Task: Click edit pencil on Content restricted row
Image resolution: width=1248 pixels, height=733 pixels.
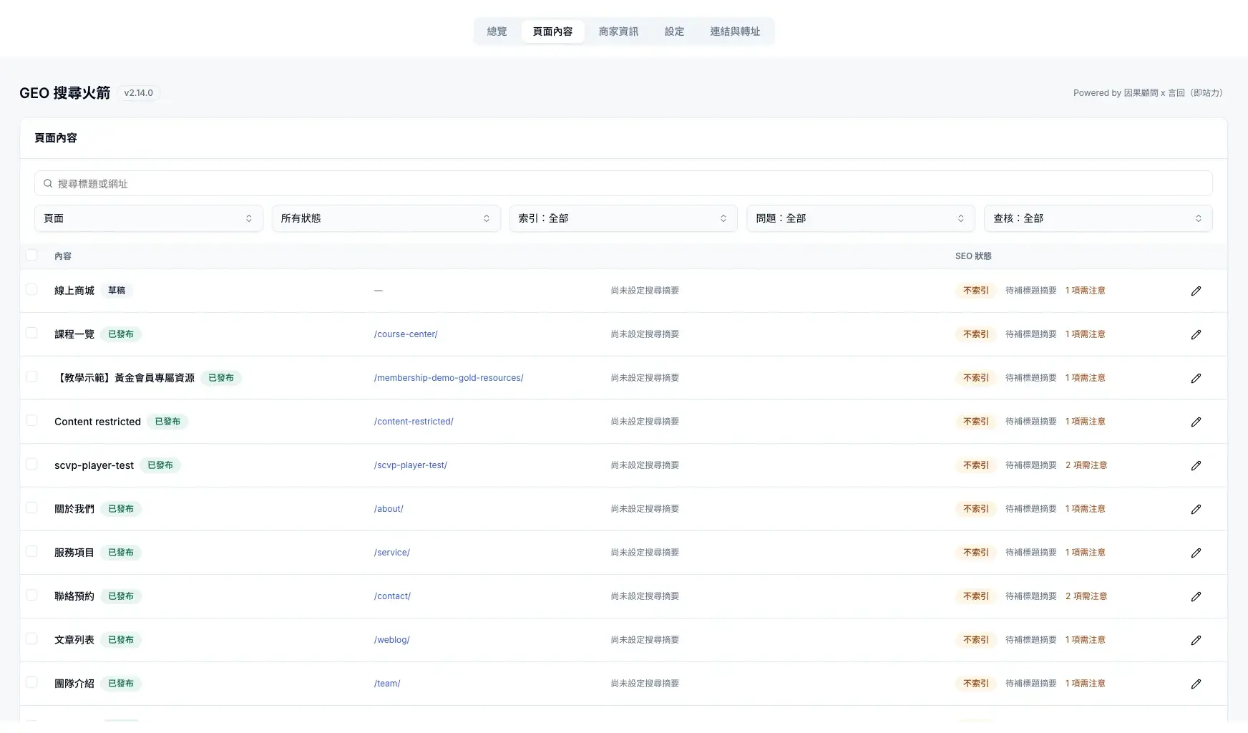Action: point(1196,422)
